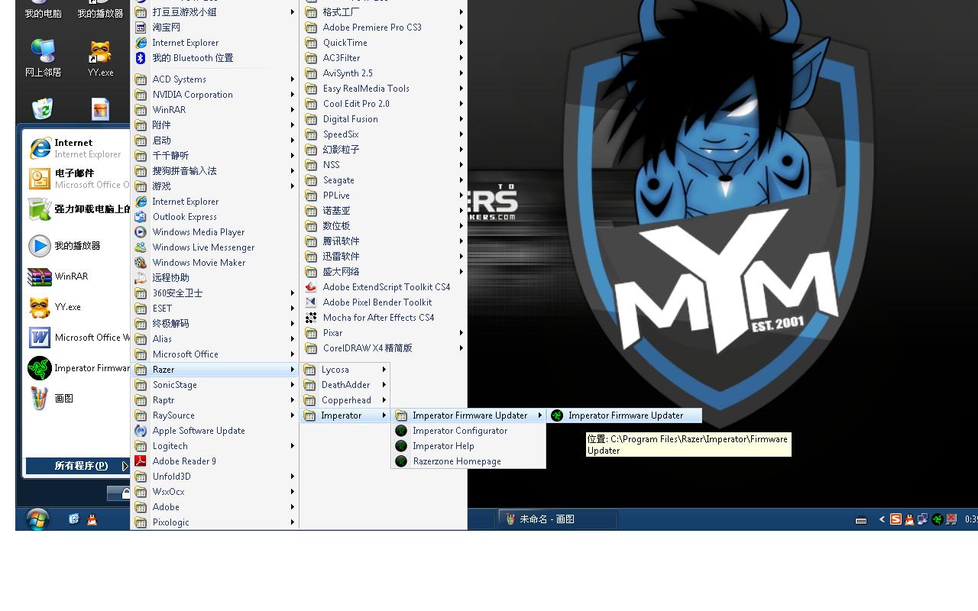The height and width of the screenshot is (611, 978).
Task: Open the Recycle Bin desktop icon
Action: 43,108
